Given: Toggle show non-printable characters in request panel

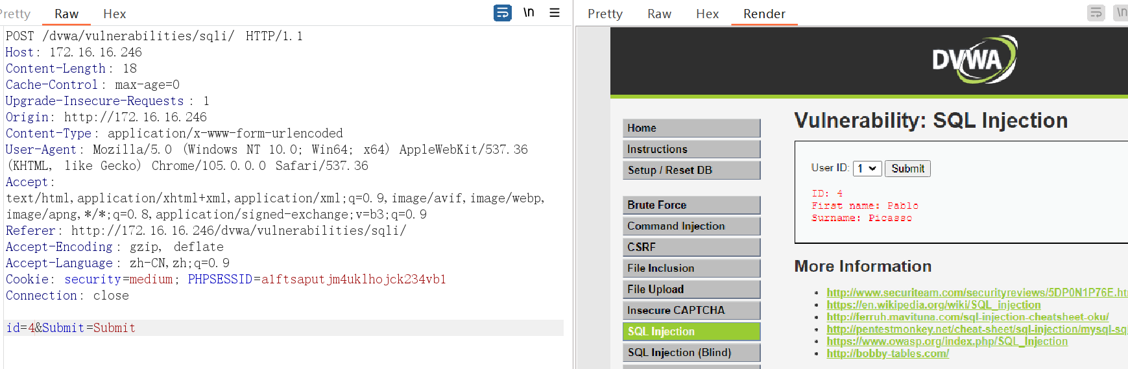Looking at the screenshot, I should (x=529, y=13).
